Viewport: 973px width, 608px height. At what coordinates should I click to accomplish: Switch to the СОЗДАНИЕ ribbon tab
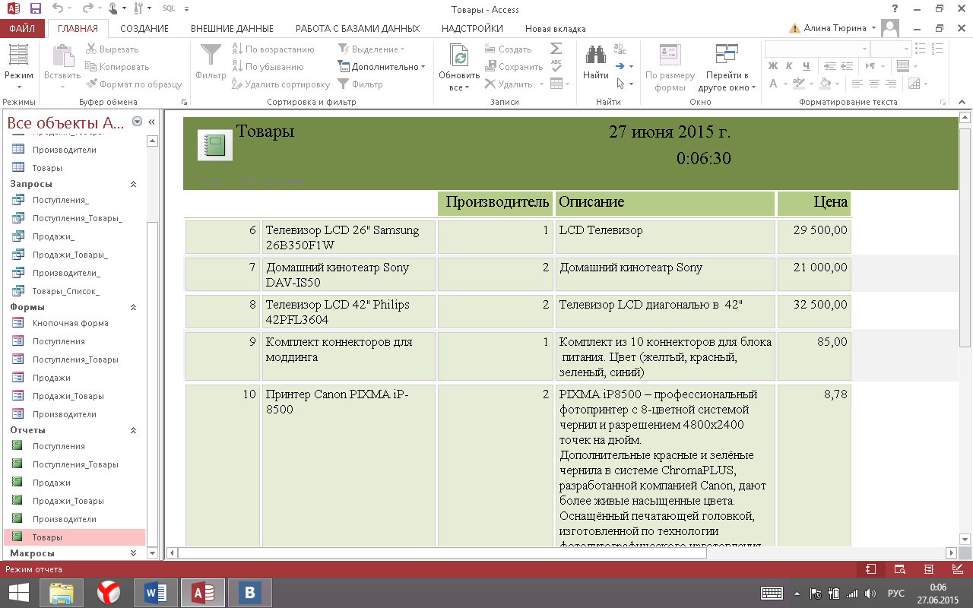click(x=144, y=29)
